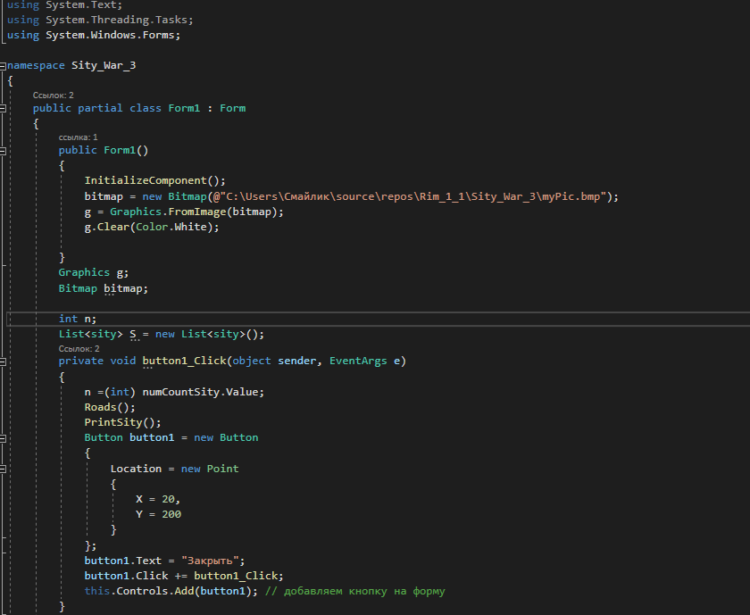
Task: Click the 'Graphics g;' field declaration
Action: [x=93, y=272]
